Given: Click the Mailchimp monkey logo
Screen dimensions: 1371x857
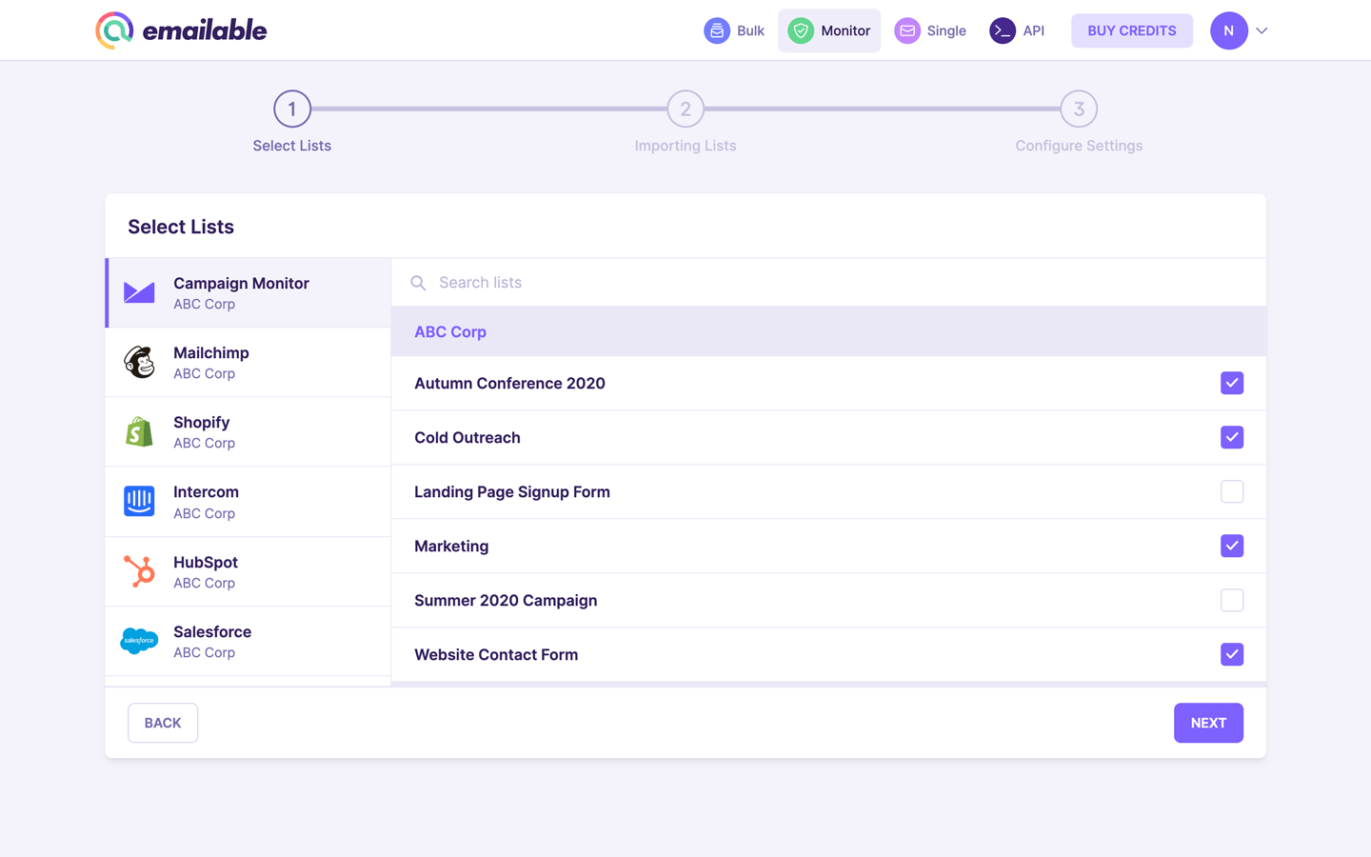Looking at the screenshot, I should tap(139, 362).
